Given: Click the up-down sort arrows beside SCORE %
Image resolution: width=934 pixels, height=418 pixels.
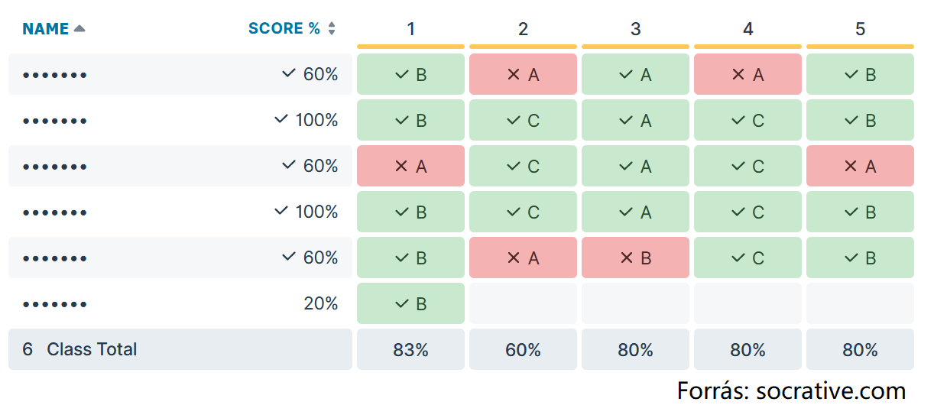Looking at the screenshot, I should pos(332,29).
